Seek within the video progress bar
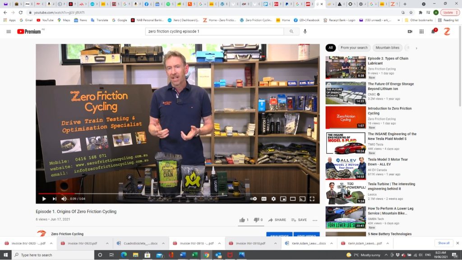462x260 pixels. pos(178,193)
